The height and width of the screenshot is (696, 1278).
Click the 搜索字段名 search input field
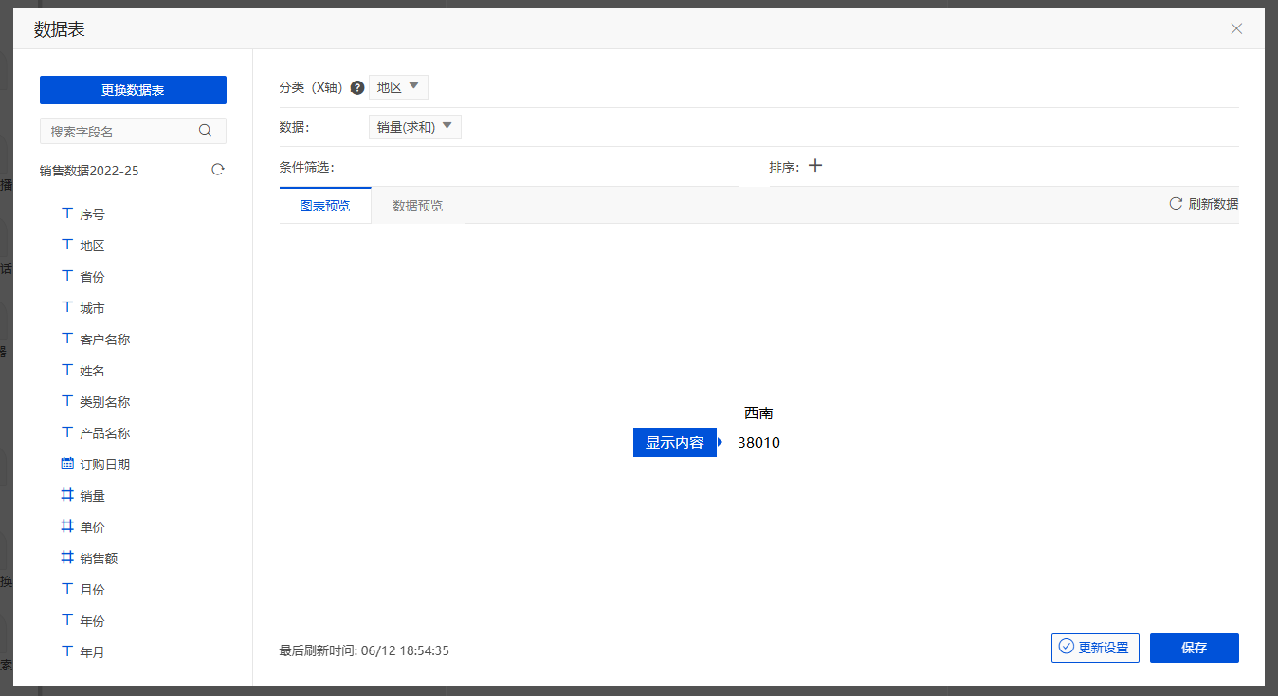119,131
